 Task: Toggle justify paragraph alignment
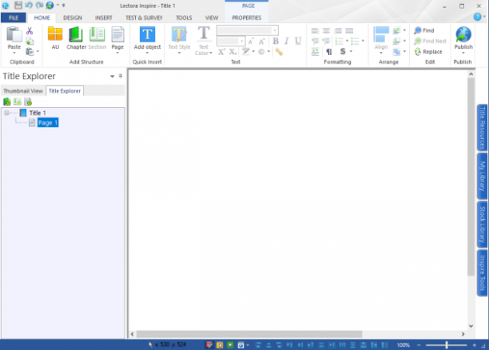coord(349,30)
